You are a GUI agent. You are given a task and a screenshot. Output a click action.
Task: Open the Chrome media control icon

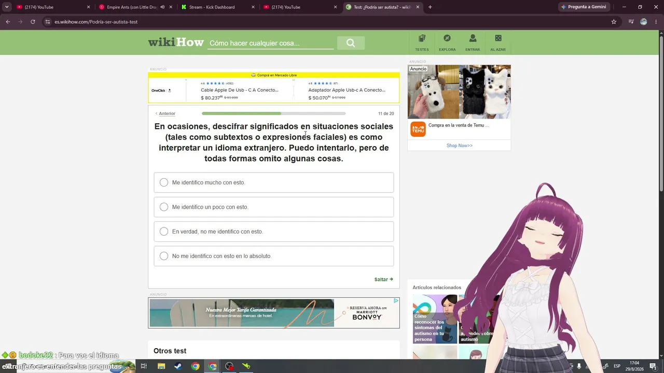[631, 22]
